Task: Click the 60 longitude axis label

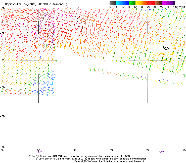Action: 2,150
